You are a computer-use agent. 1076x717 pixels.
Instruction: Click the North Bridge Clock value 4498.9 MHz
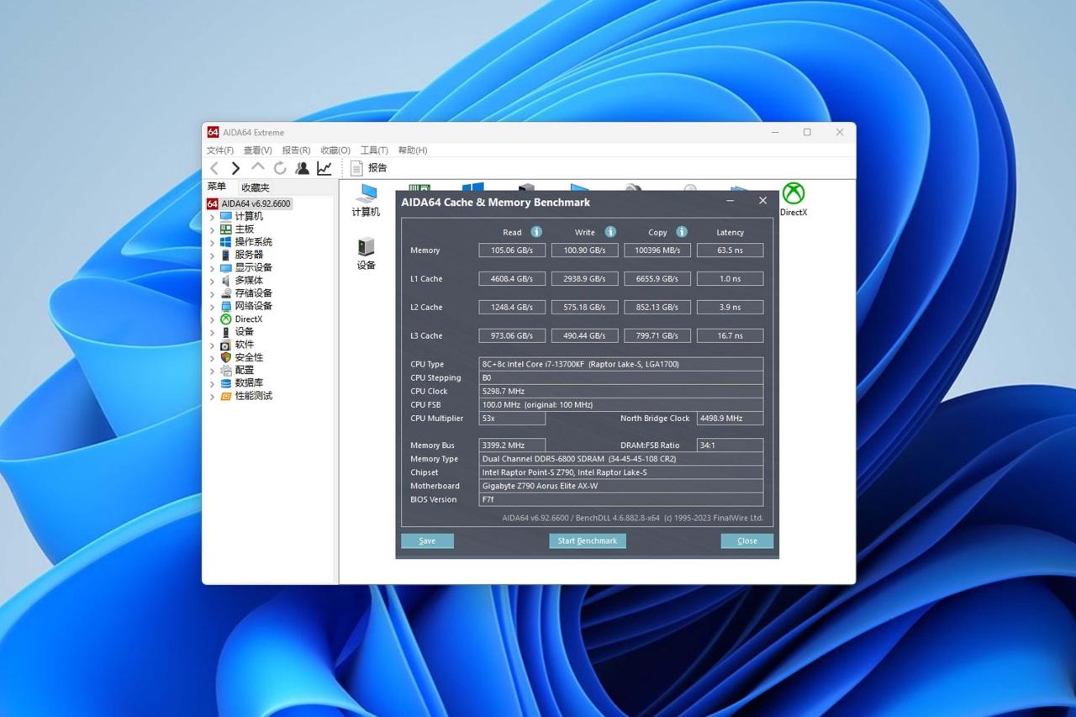coord(730,418)
